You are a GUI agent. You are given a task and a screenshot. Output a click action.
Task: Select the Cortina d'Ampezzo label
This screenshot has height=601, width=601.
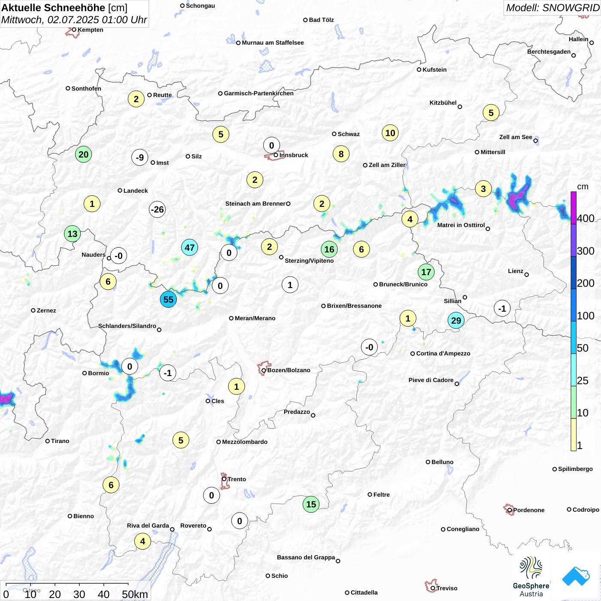pyautogui.click(x=443, y=353)
